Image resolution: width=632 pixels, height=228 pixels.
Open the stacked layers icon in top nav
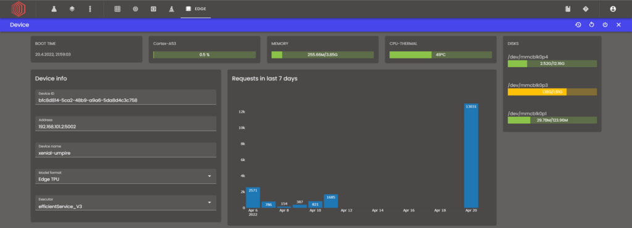click(x=72, y=9)
